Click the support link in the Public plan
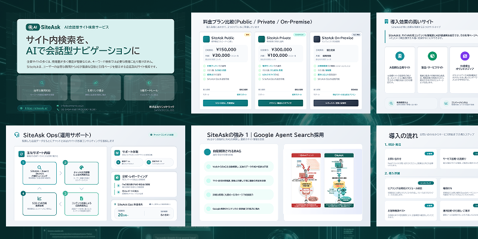The image size is (478, 239). pos(243,94)
